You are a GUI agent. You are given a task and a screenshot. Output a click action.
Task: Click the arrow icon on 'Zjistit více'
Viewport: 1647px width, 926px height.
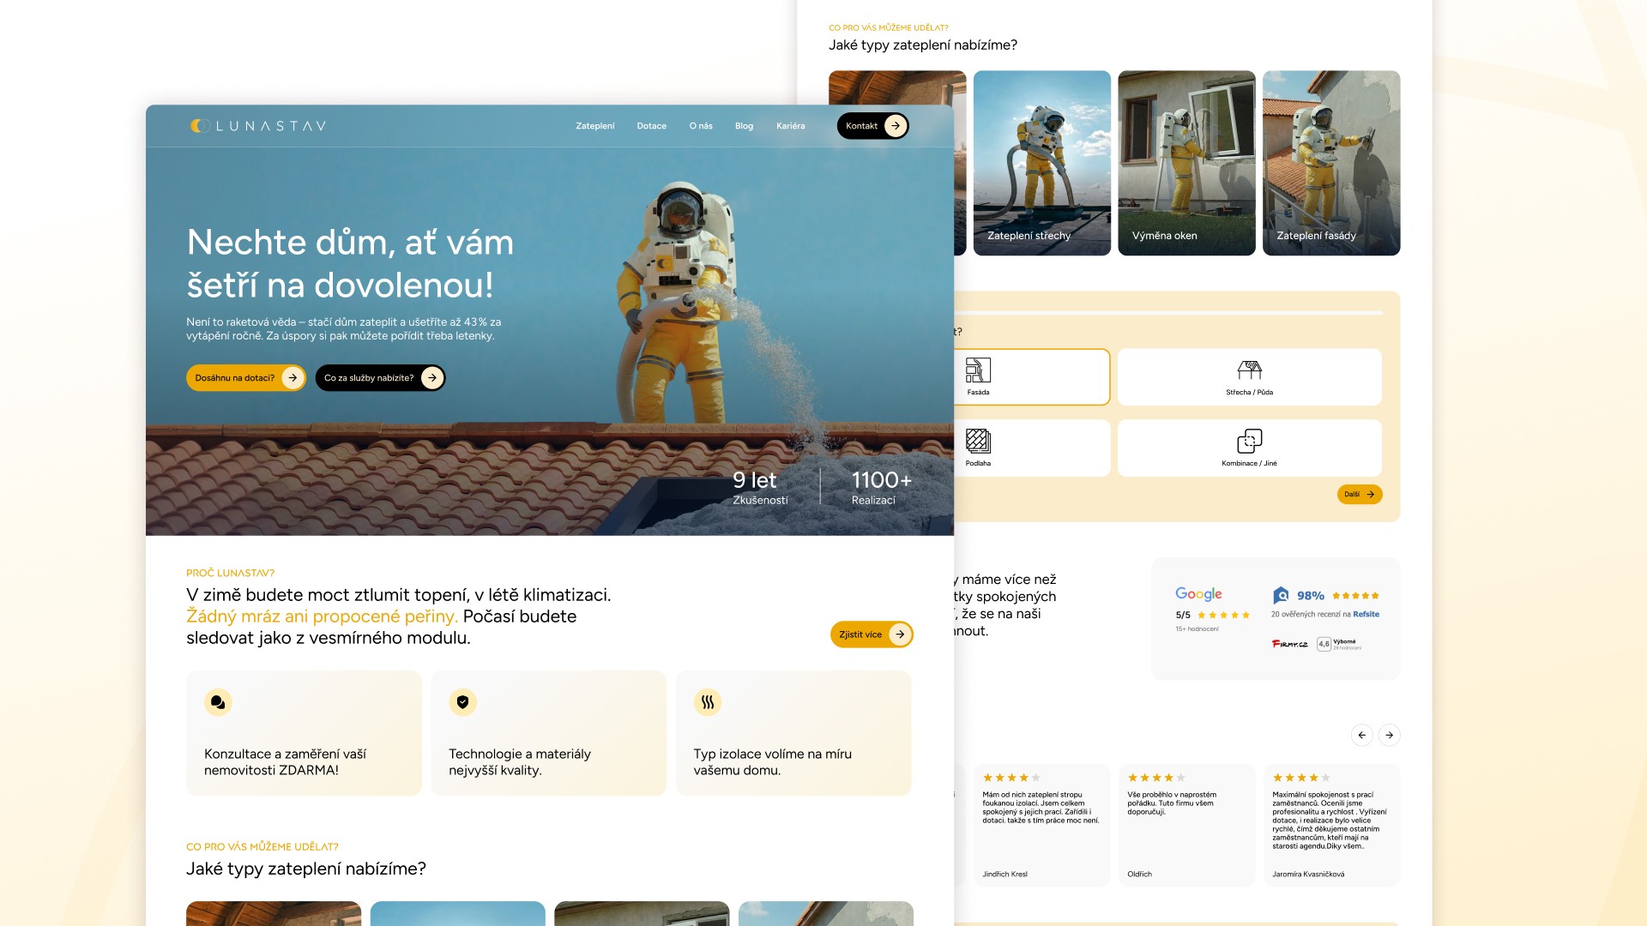(900, 634)
